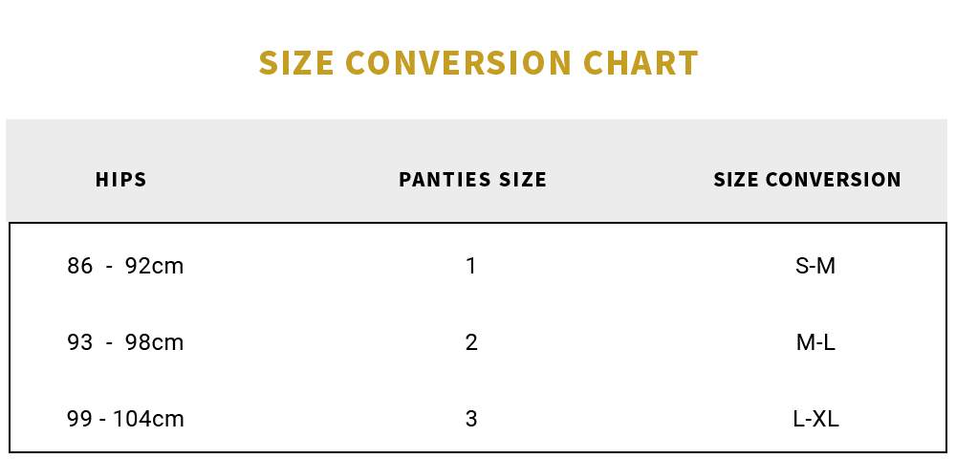This screenshot has width=956, height=459.
Task: Click the L-XL size conversion cell
Action: tap(815, 419)
